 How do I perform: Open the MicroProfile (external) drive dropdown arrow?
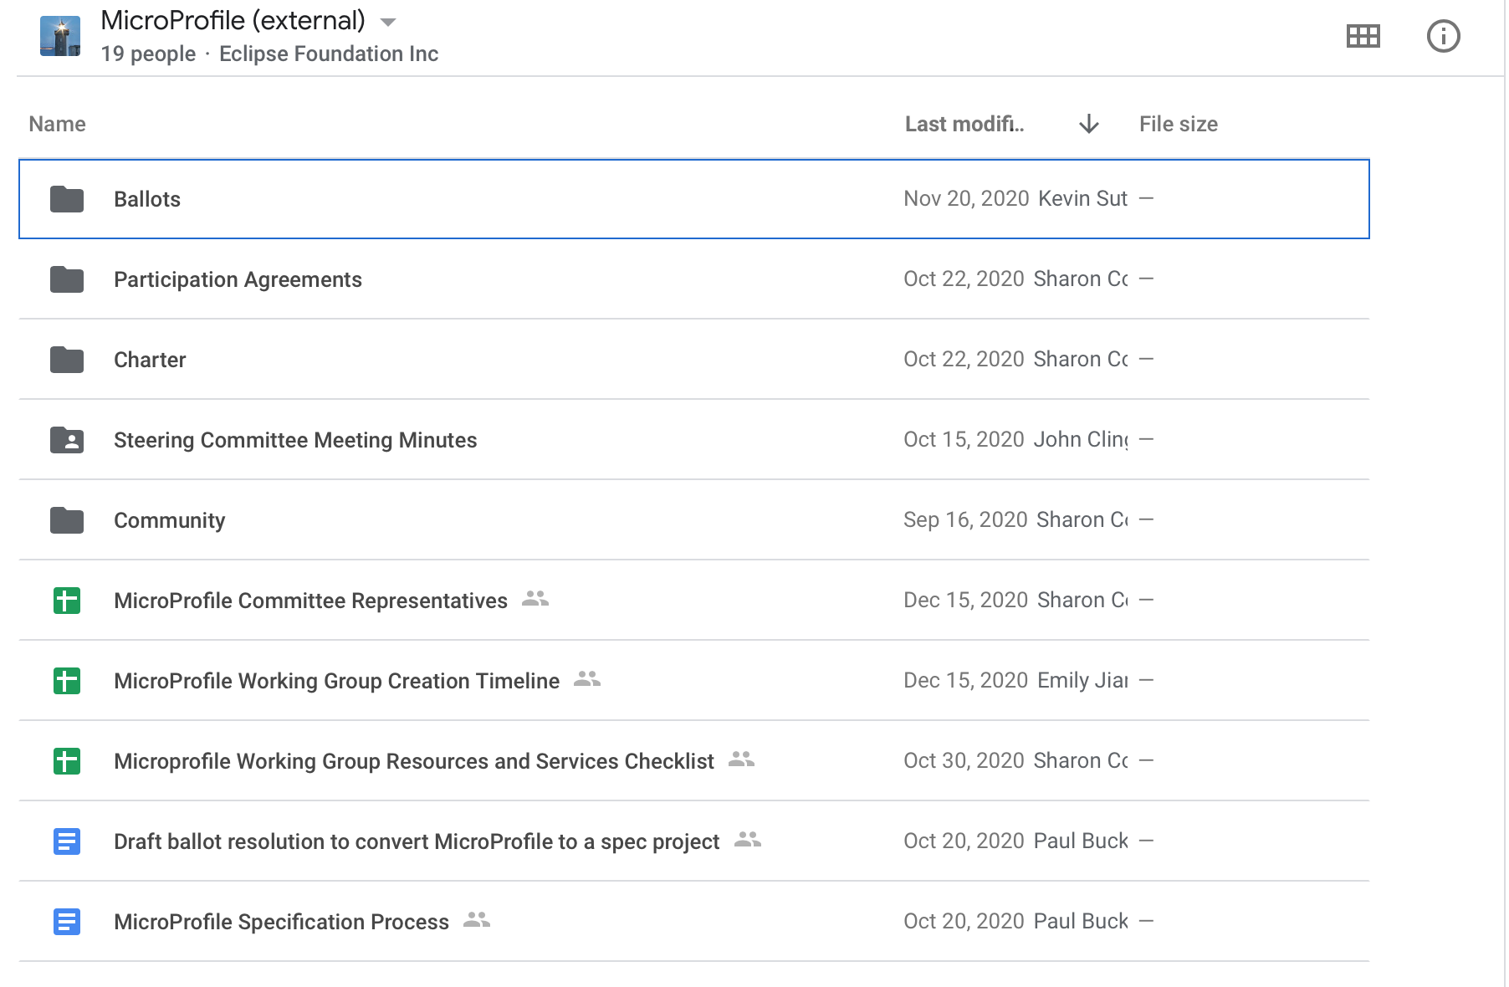click(387, 23)
